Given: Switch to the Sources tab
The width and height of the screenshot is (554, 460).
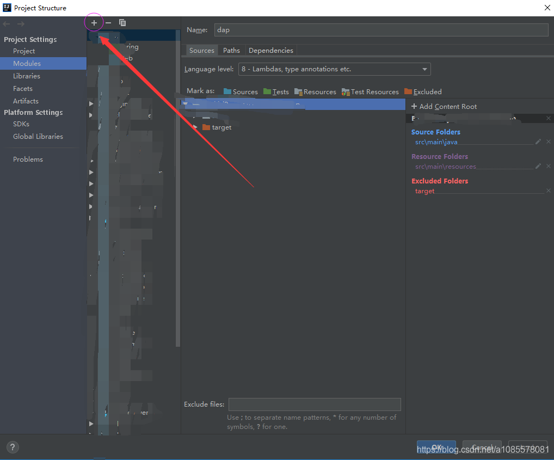Looking at the screenshot, I should coord(201,51).
